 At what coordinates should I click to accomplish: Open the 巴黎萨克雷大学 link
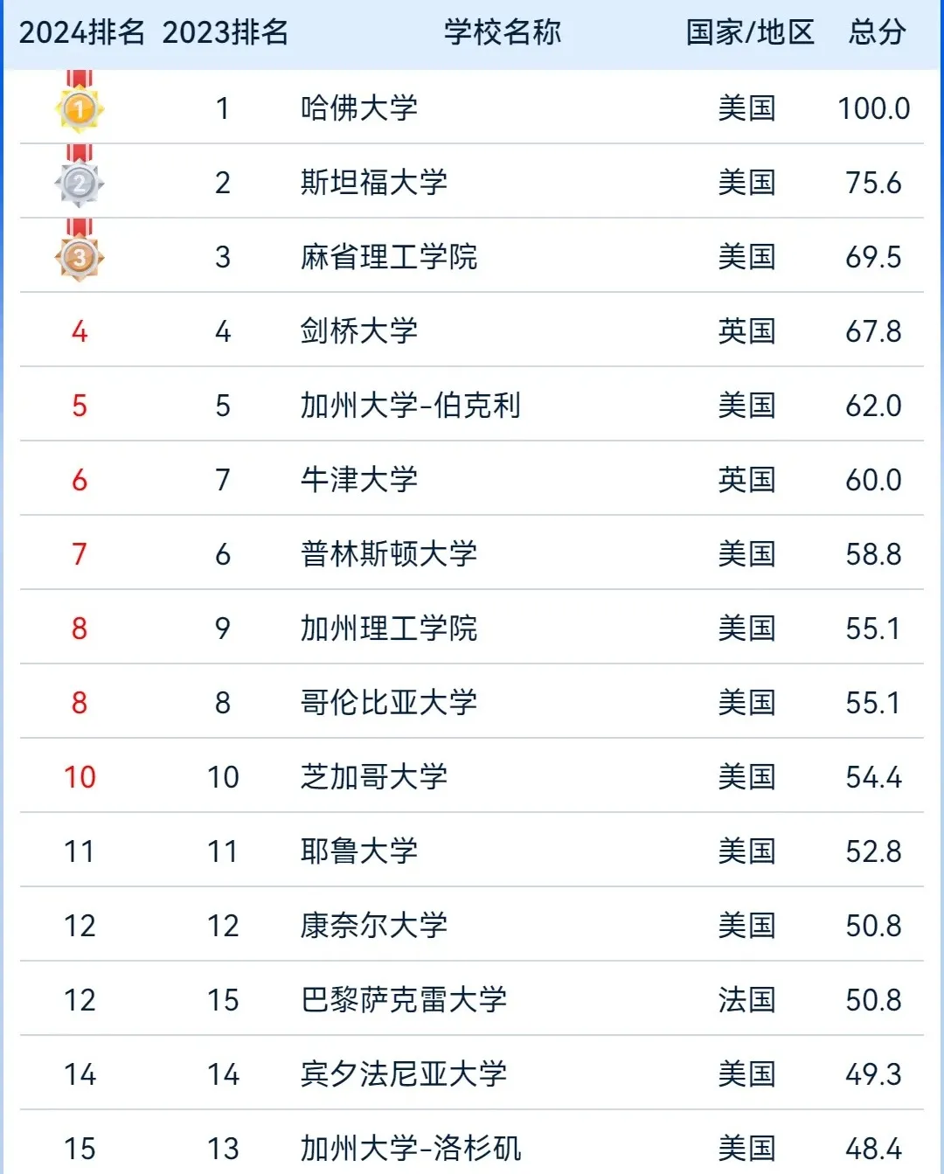(404, 1000)
